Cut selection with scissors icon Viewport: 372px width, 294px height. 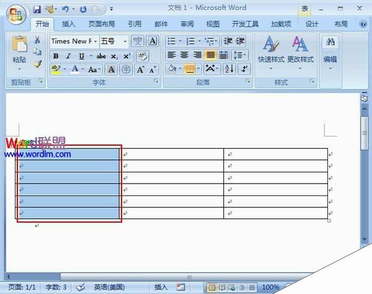[x=37, y=40]
